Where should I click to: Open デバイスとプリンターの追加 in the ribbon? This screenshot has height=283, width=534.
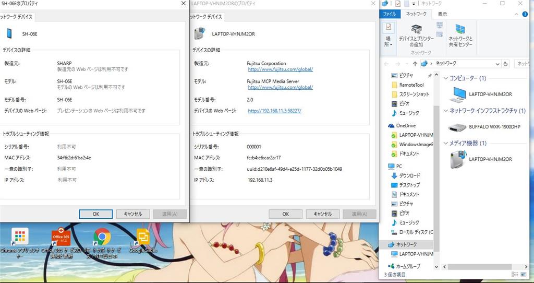416,36
